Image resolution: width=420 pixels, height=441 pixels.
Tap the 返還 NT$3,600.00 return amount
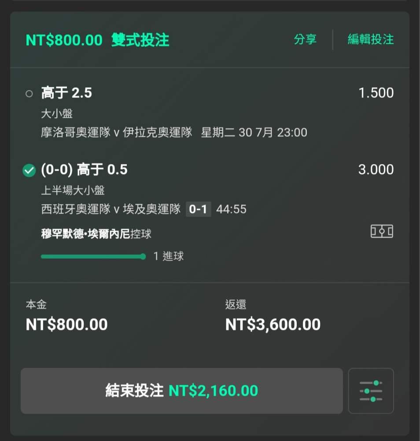coord(273,325)
